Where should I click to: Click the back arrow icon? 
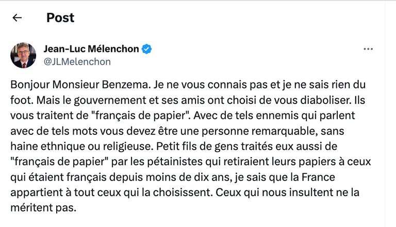point(17,18)
